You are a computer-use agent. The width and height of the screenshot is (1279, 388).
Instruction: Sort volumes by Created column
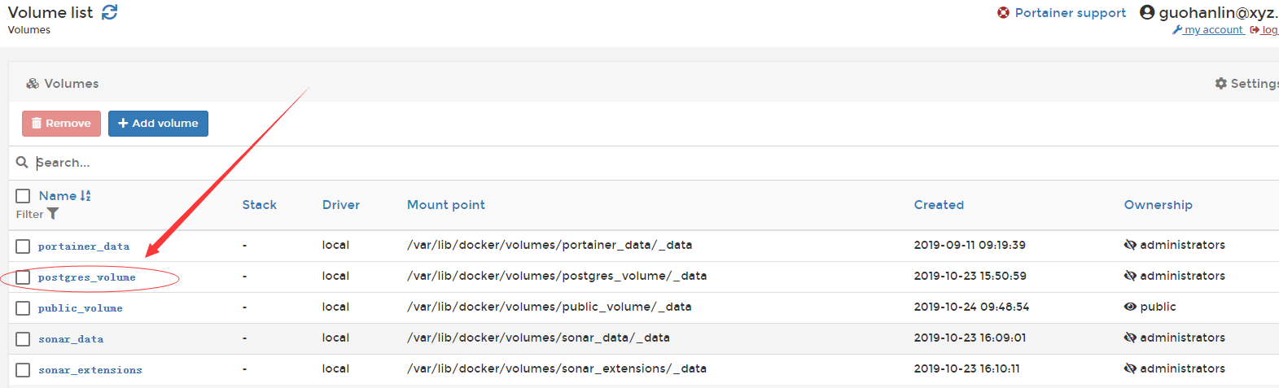[x=939, y=205]
